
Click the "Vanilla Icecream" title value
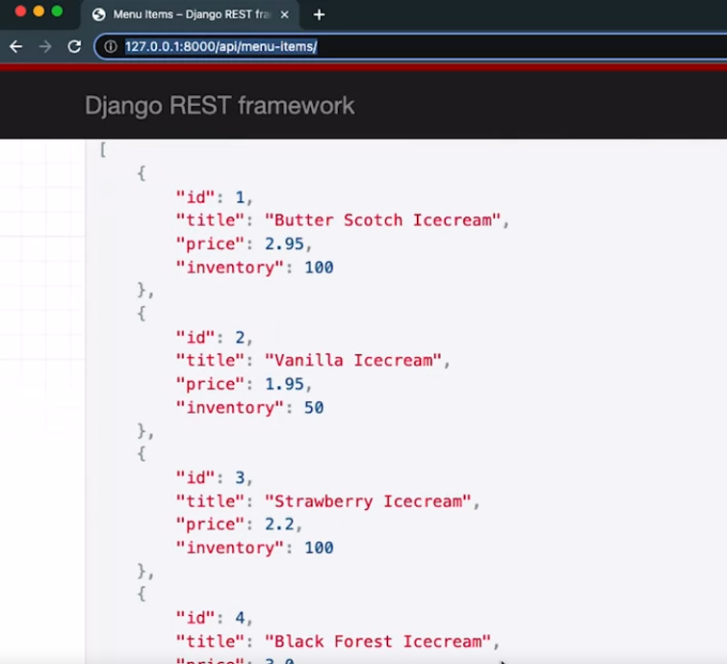[x=352, y=361]
